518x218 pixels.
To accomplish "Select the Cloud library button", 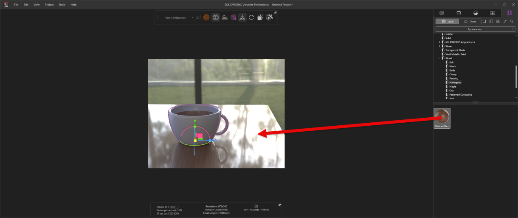I will 470,21.
